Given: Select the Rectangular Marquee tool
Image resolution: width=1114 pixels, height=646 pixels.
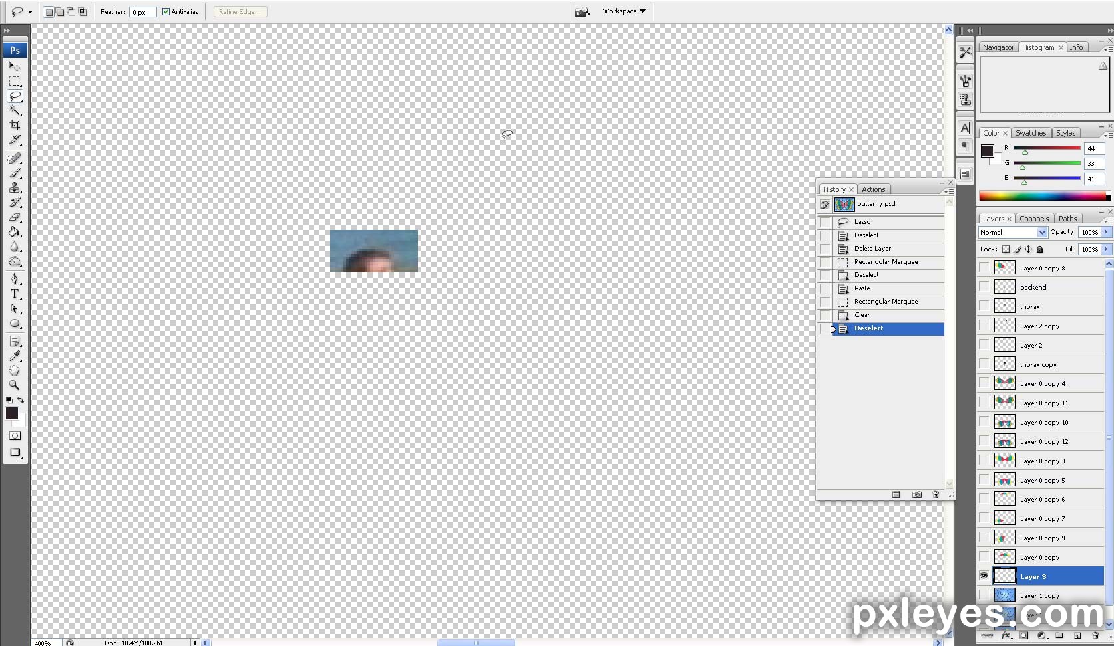Looking at the screenshot, I should point(15,81).
